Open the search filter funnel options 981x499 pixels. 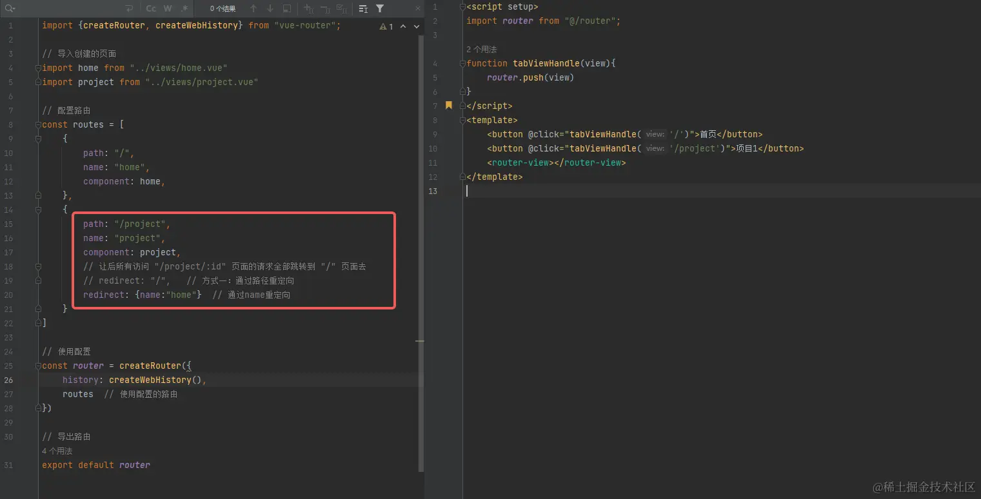pos(380,8)
